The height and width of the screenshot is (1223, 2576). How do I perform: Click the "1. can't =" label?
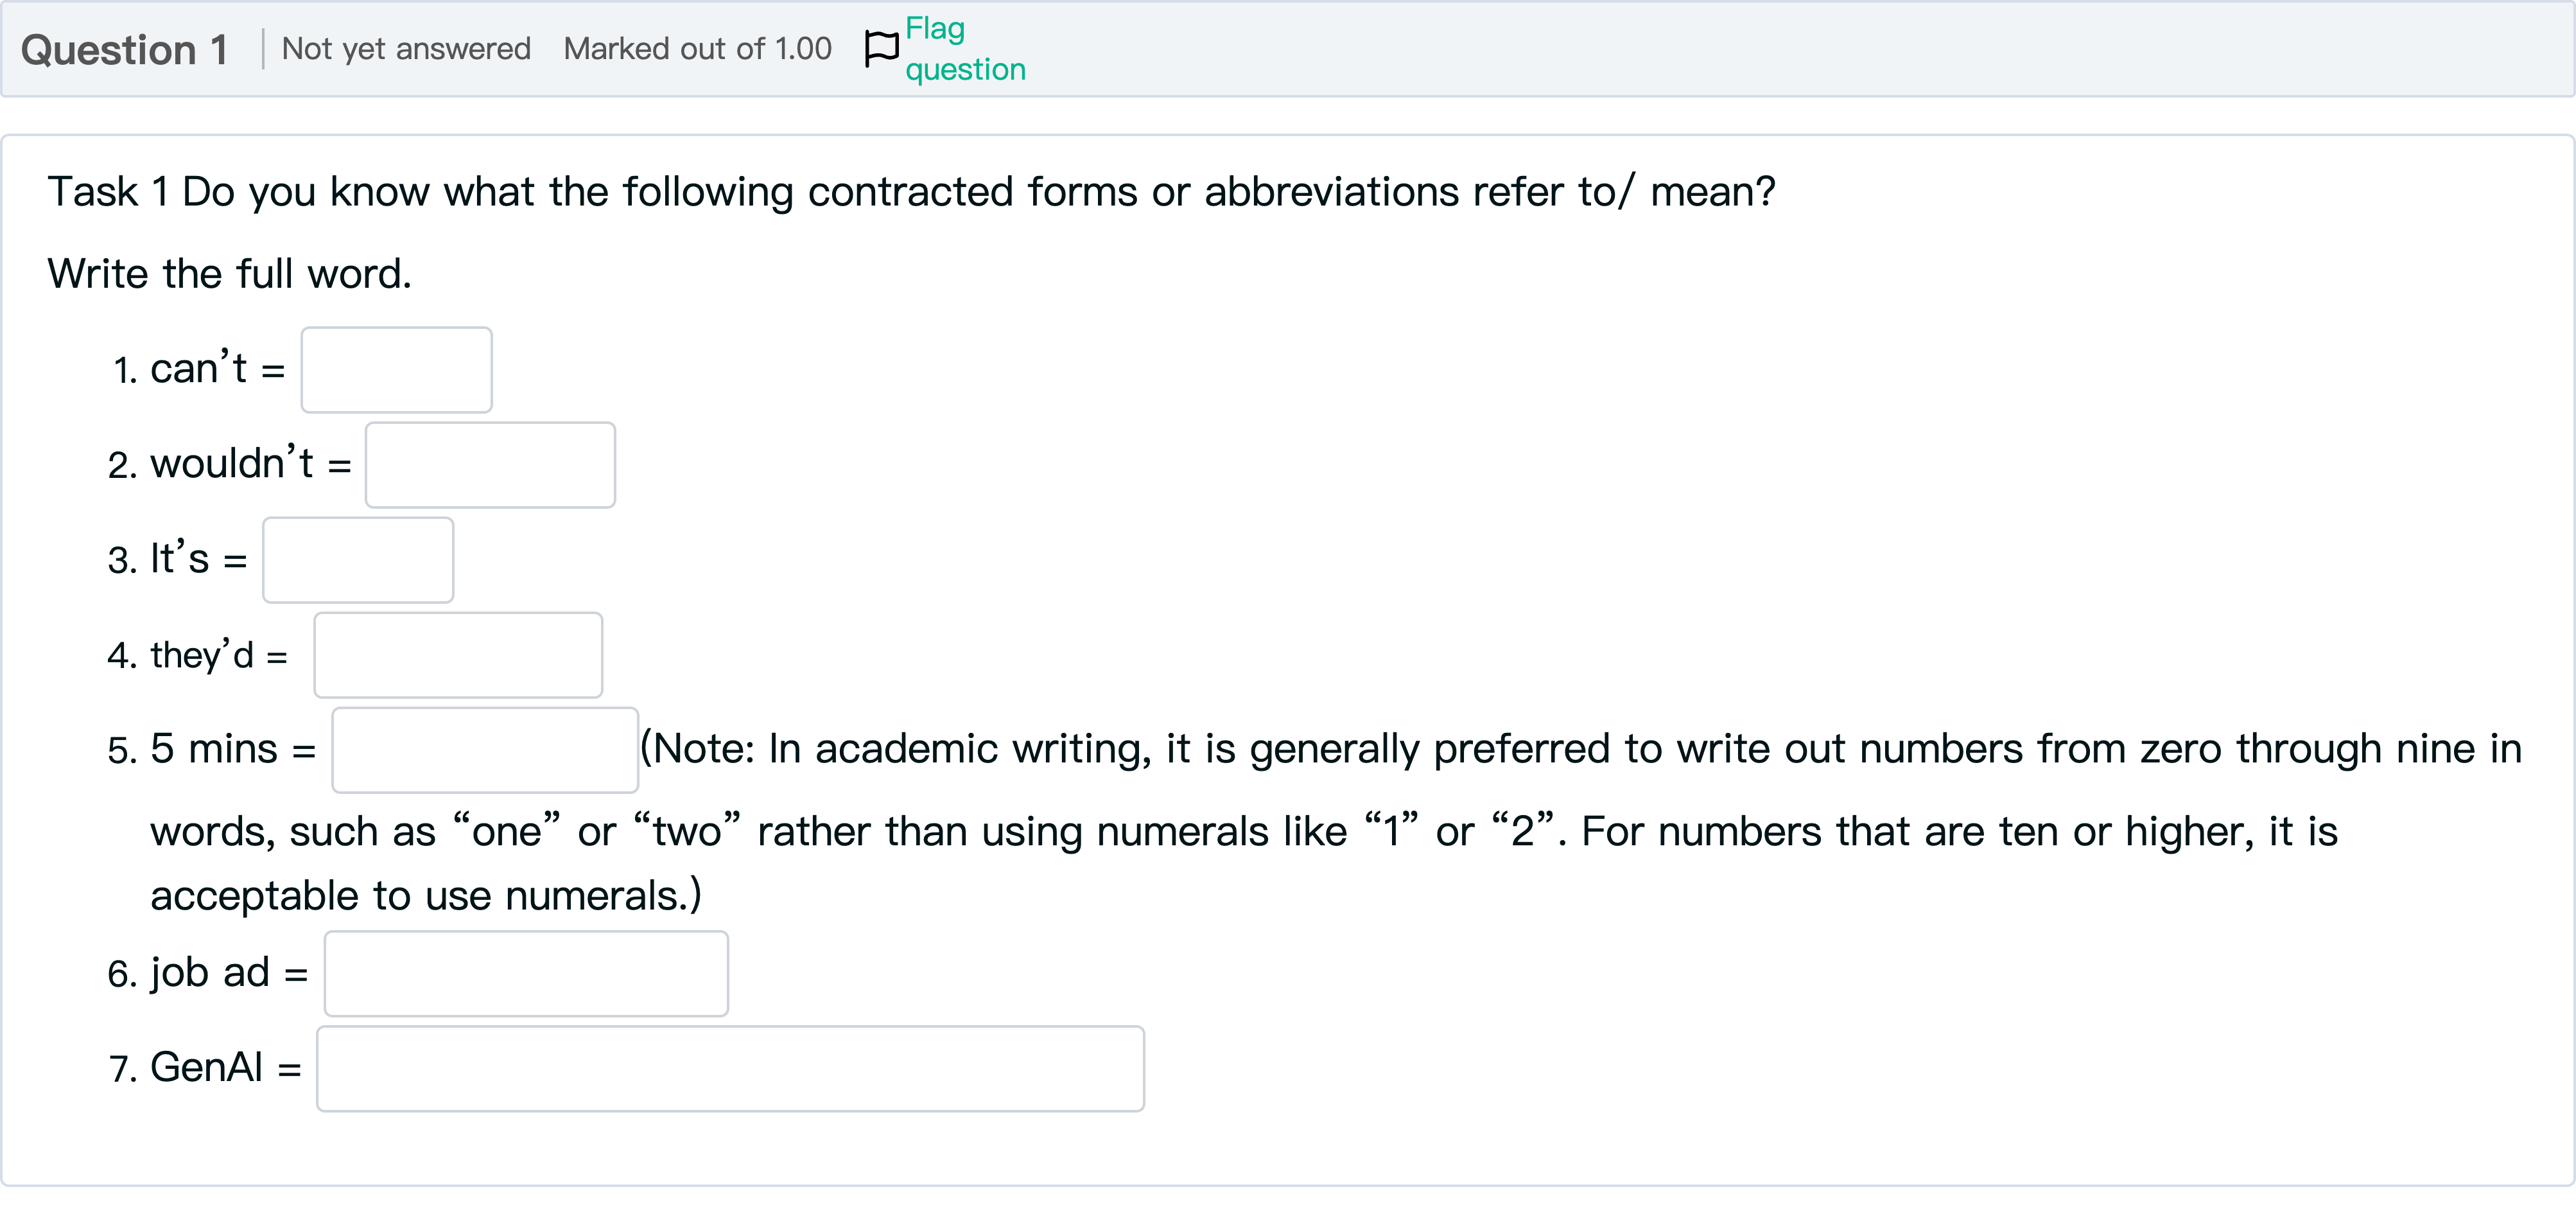pyautogui.click(x=199, y=370)
